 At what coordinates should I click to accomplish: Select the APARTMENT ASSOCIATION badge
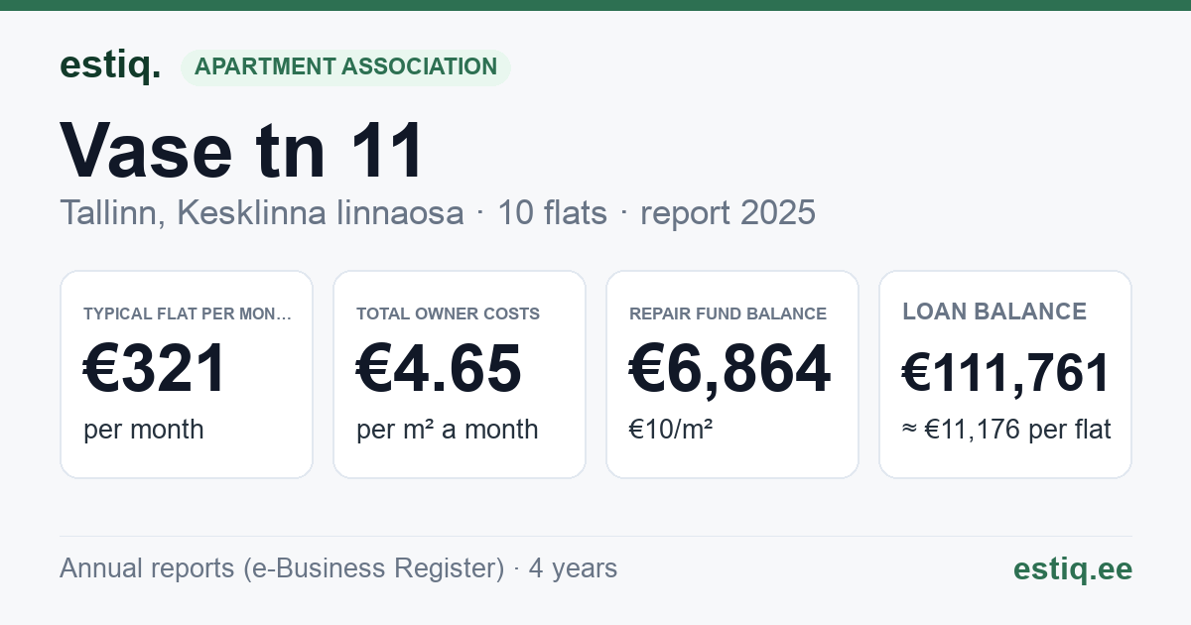[x=345, y=66]
